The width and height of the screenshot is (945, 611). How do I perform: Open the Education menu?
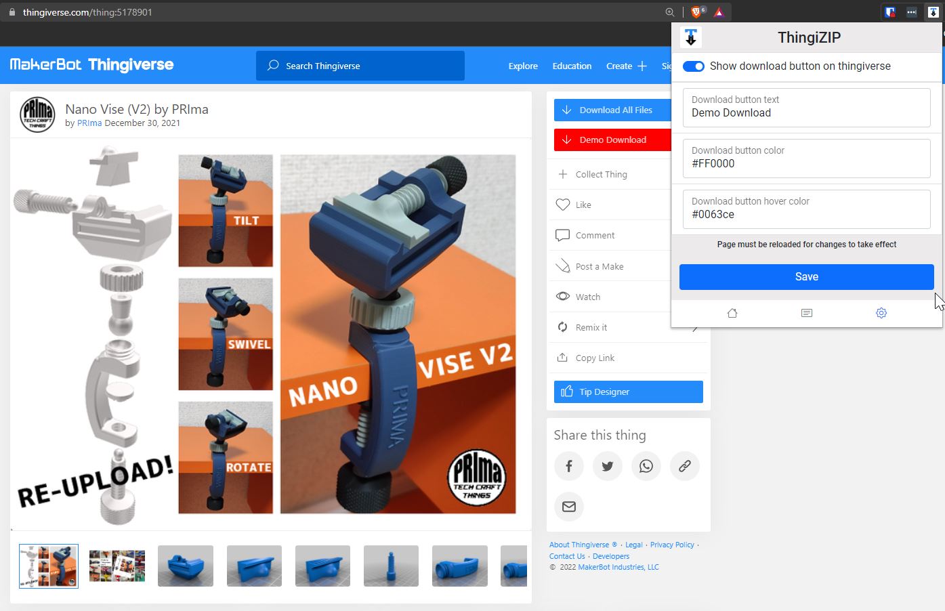pos(572,66)
